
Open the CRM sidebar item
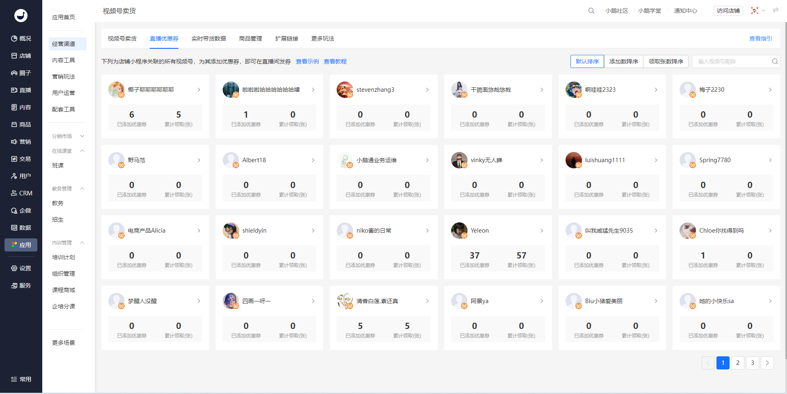point(21,193)
